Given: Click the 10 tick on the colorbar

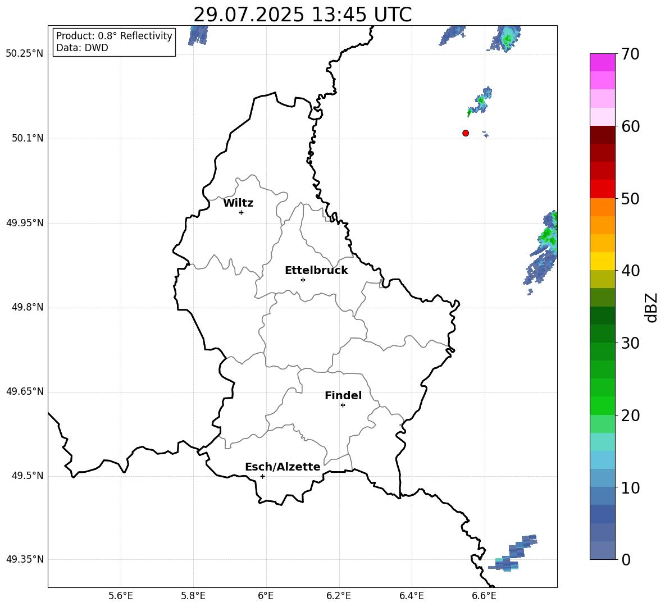Looking at the screenshot, I should click(x=630, y=487).
